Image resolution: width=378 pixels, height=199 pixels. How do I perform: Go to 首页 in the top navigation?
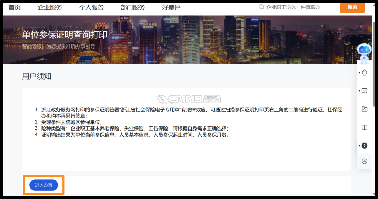coord(15,7)
